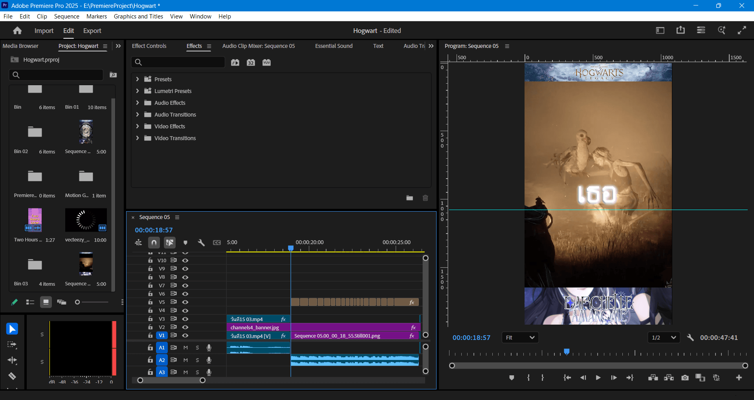Solo audio track A2
754x400 pixels.
[197, 360]
